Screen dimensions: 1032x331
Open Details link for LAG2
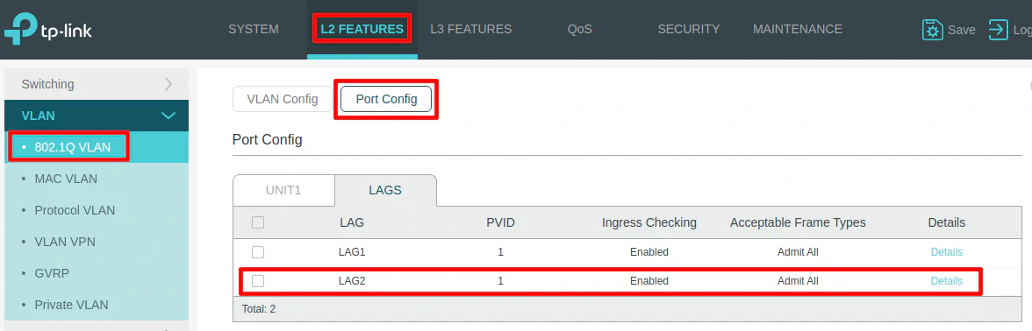click(x=946, y=281)
